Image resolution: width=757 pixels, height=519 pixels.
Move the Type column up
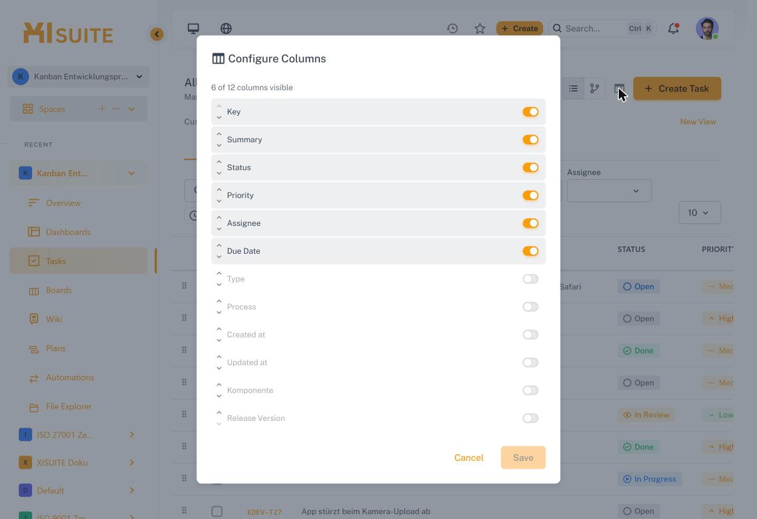219,274
